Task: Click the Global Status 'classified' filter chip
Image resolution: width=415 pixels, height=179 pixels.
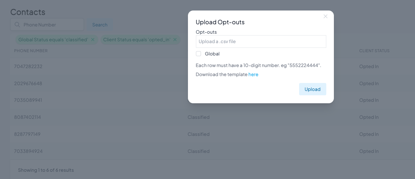Action: coord(53,39)
